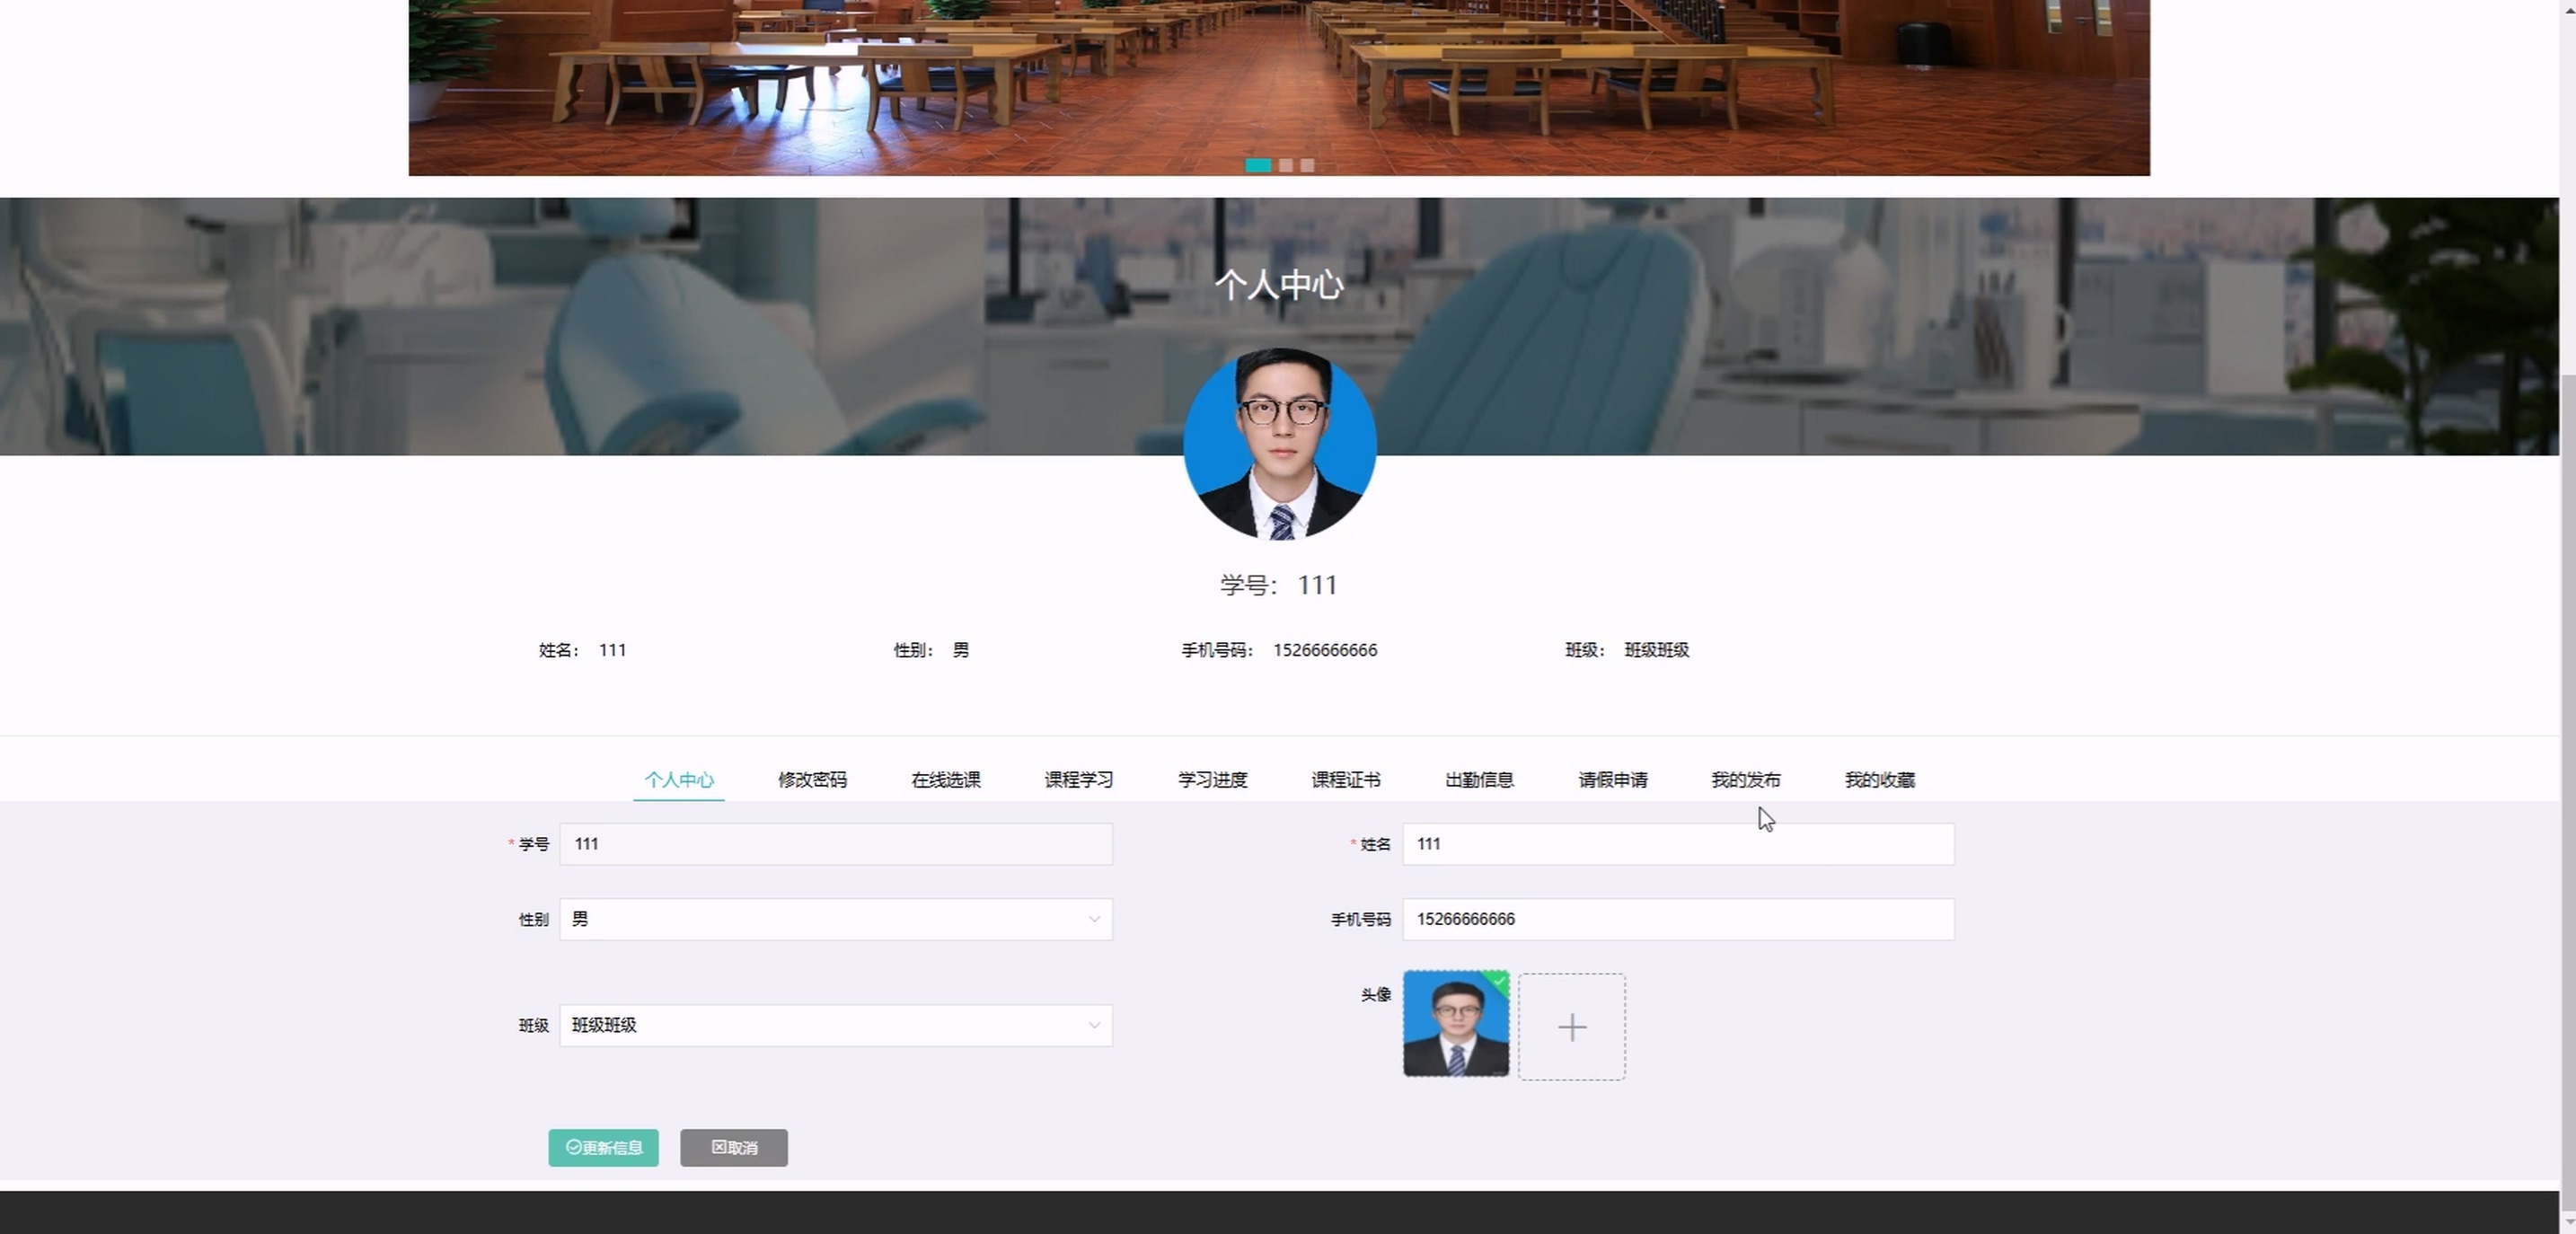Click the uploaded avatar thumbnail image
Viewport: 2576px width, 1234px height.
[x=1455, y=1024]
